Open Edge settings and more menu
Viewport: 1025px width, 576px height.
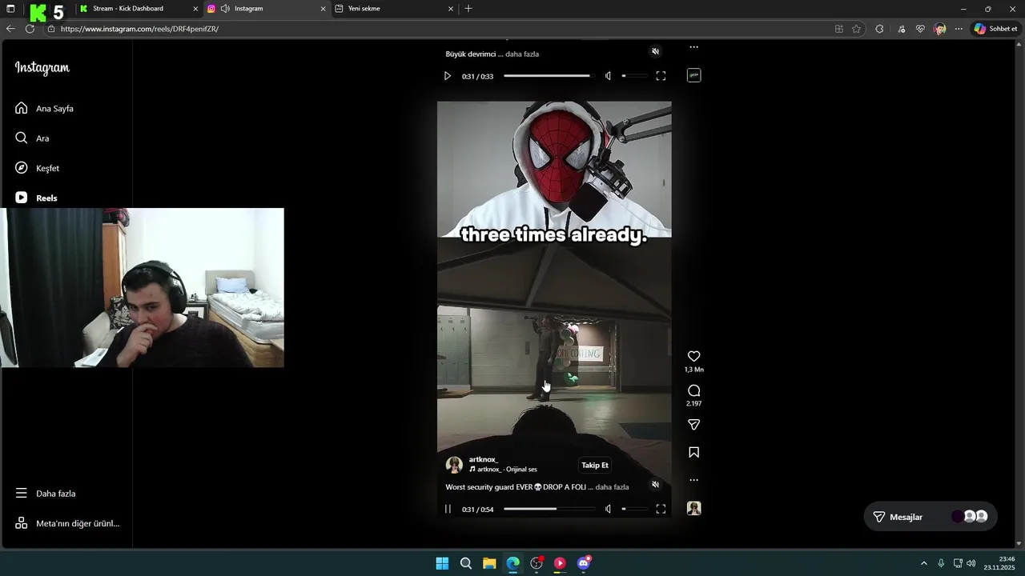pyautogui.click(x=959, y=29)
